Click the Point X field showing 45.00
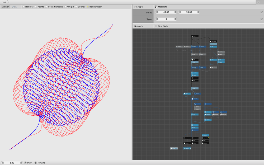Viewport: 264px width, 165px height. 166,12
